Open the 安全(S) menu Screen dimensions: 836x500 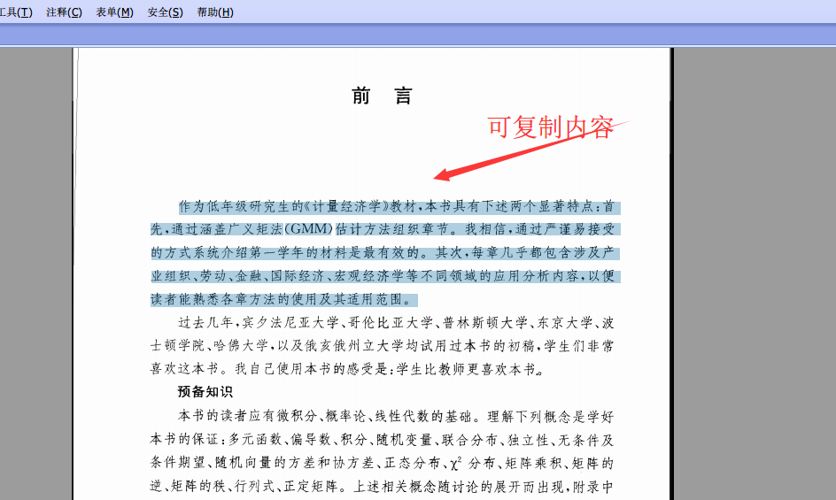[x=166, y=12]
